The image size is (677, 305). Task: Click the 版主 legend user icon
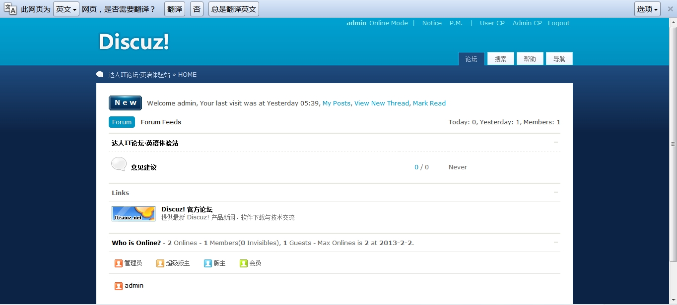pos(208,263)
